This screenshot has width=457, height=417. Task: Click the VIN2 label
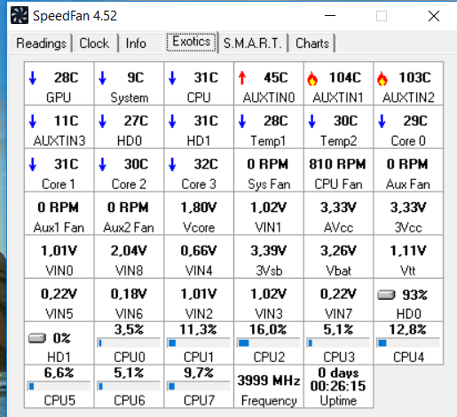[199, 314]
